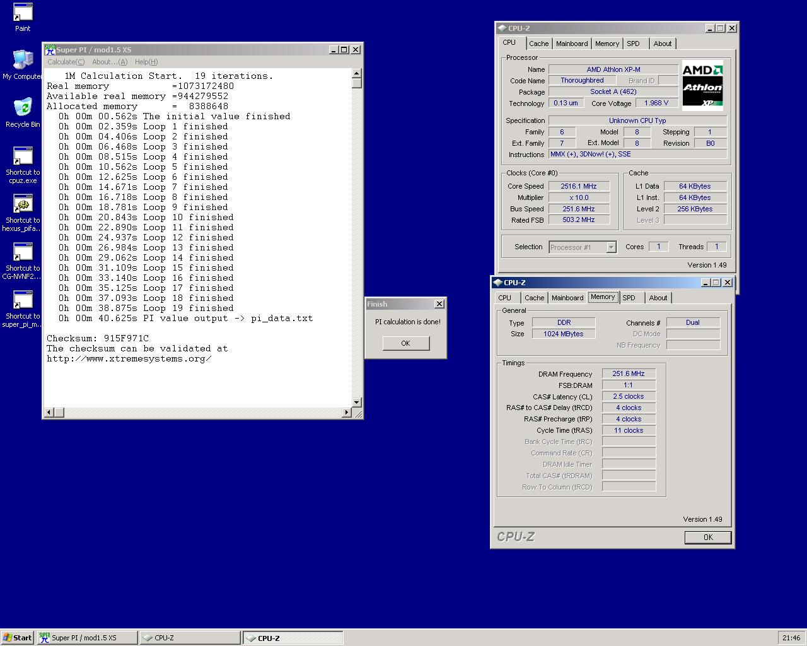Click the Cycle Time 11 clocks value
Image resolution: width=807 pixels, height=646 pixels.
tap(628, 430)
